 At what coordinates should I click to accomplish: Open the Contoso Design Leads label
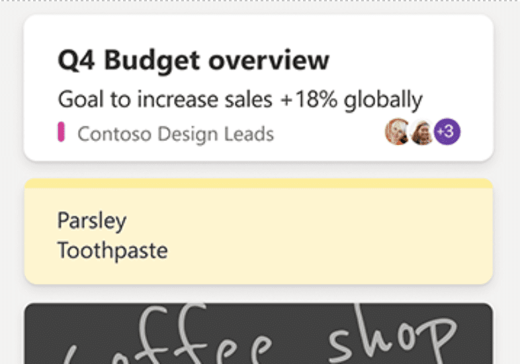[176, 134]
